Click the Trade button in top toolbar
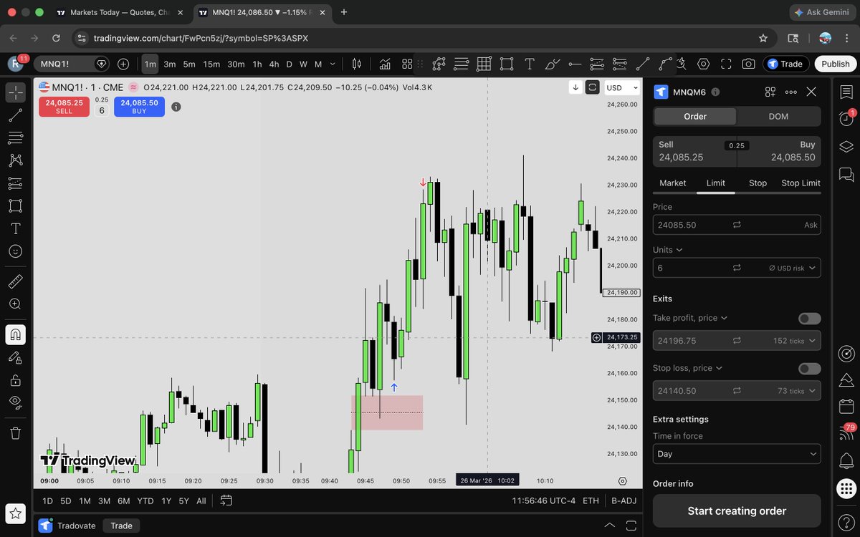The image size is (860, 537). 785,64
